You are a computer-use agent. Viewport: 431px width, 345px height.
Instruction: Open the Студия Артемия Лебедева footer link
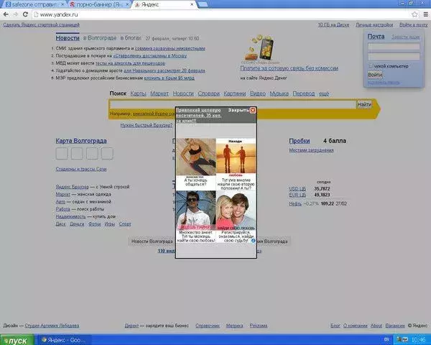click(52, 326)
